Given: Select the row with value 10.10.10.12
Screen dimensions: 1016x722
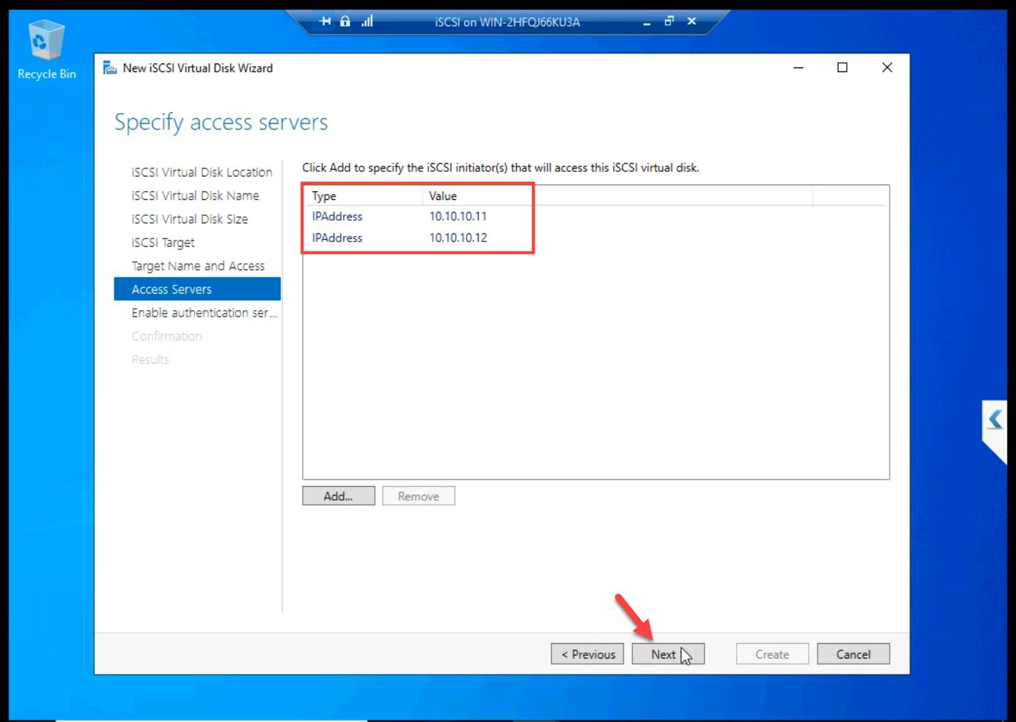Looking at the screenshot, I should 595,238.
